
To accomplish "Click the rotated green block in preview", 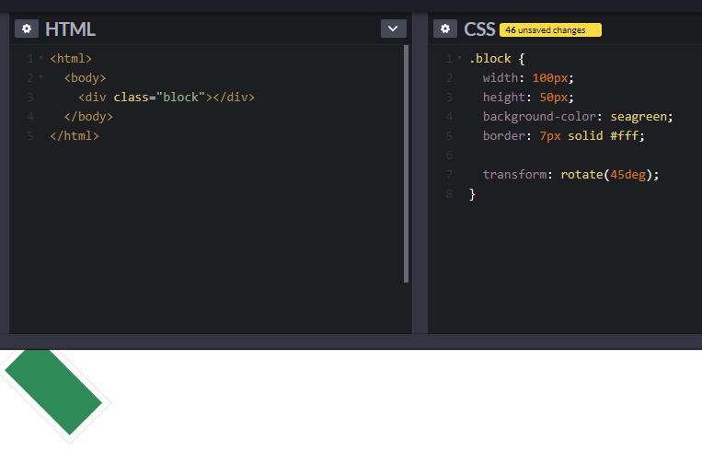I will tap(53, 392).
